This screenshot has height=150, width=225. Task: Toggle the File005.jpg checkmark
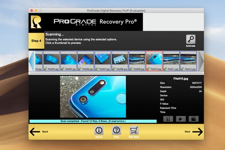pos(63,69)
